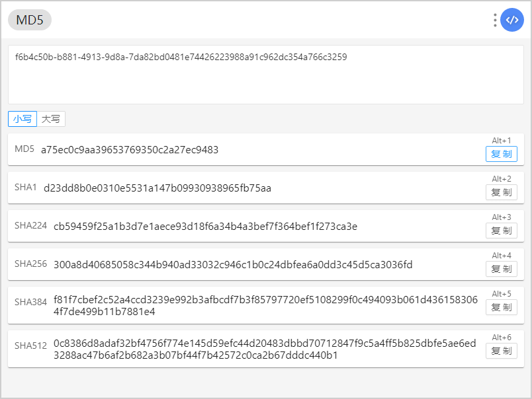Copy the SHA1 hash result
The image size is (532, 399).
501,192
